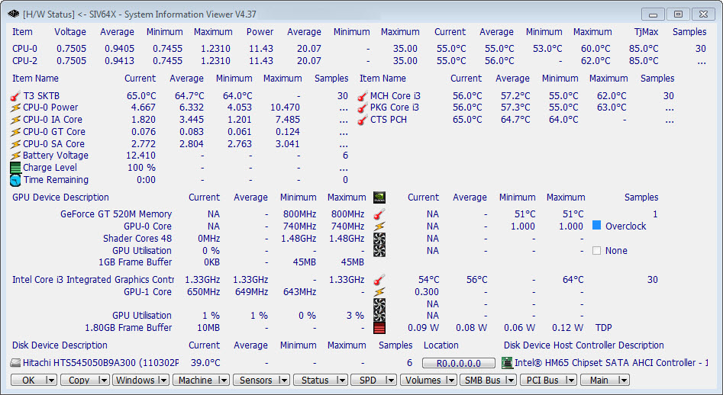Click the SIV application icon in title bar
Viewport: 723px width, 395px height.
coord(13,14)
